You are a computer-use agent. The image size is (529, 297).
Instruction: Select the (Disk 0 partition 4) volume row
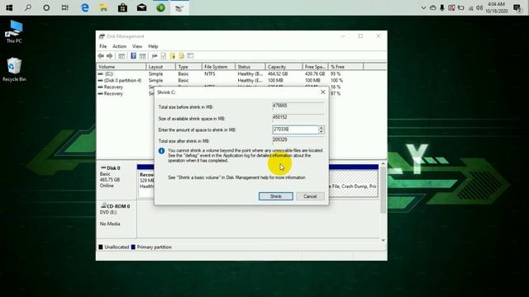pos(241,81)
